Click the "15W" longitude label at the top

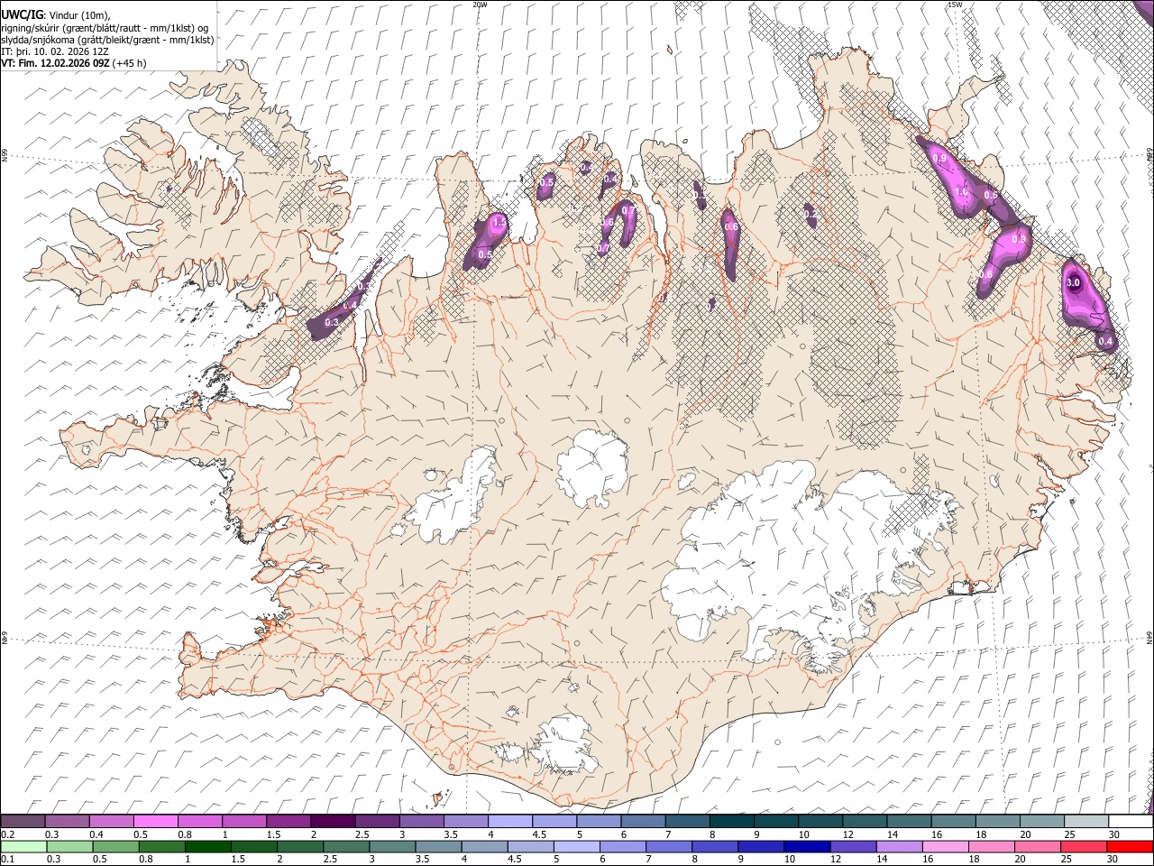click(955, 5)
